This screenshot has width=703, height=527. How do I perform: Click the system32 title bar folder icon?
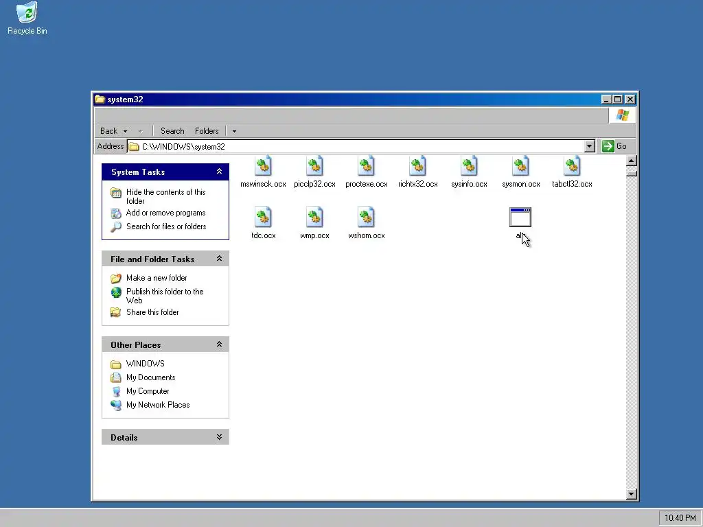click(x=100, y=99)
